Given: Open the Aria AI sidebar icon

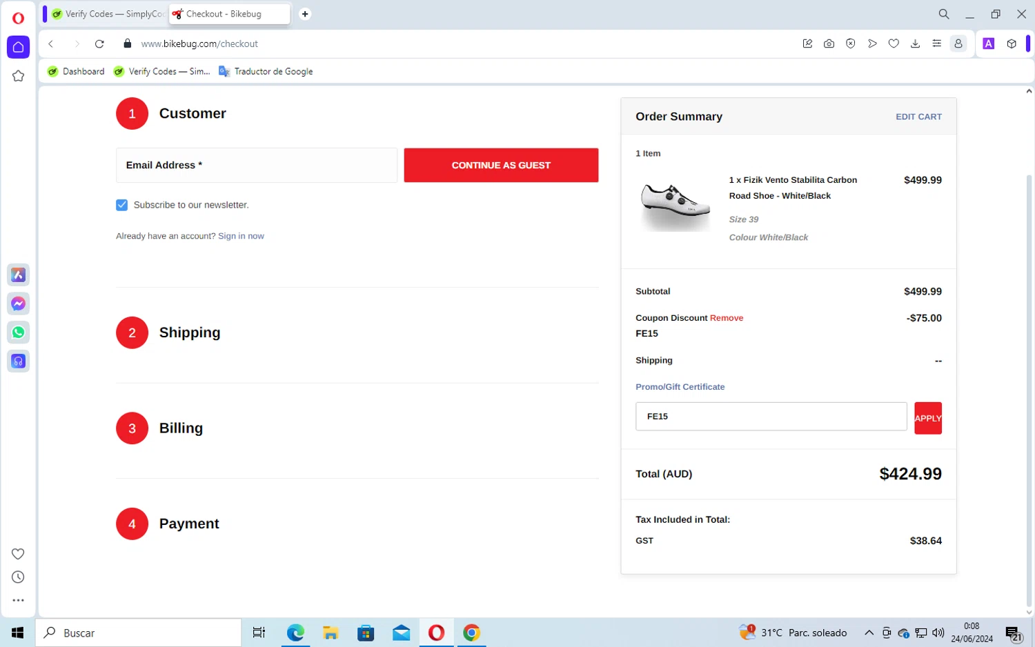Looking at the screenshot, I should (x=18, y=275).
